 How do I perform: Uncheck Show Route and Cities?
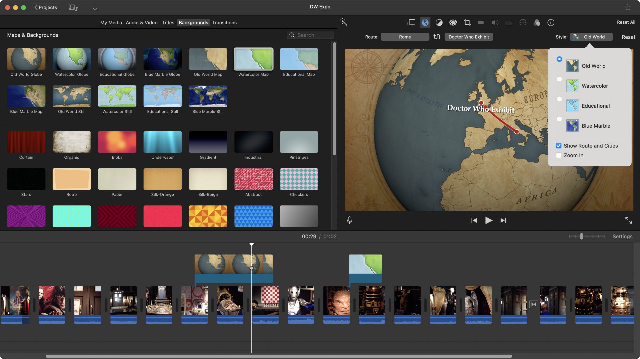[x=559, y=146]
